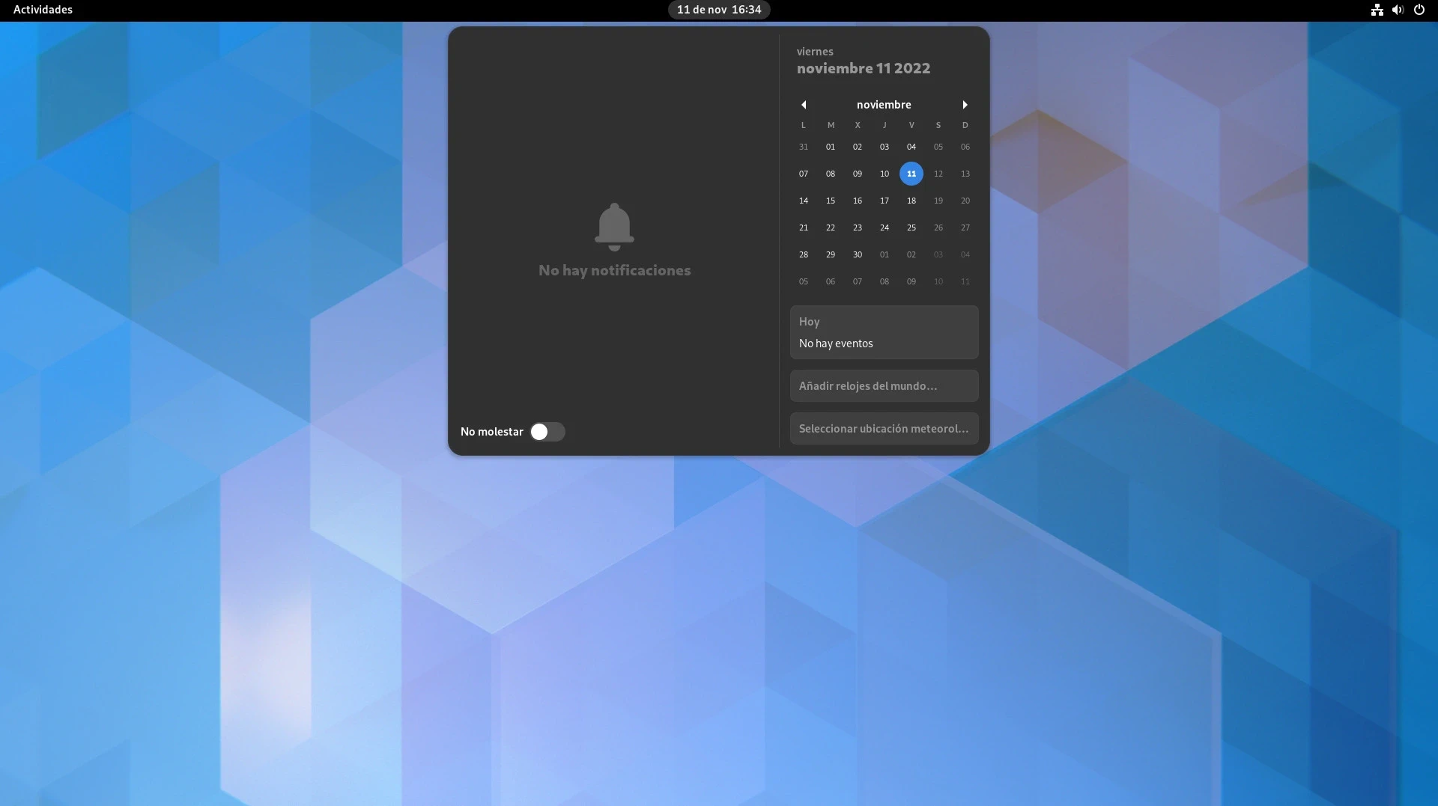The height and width of the screenshot is (806, 1438).
Task: Select November 18 in the calendar
Action: pyautogui.click(x=911, y=201)
